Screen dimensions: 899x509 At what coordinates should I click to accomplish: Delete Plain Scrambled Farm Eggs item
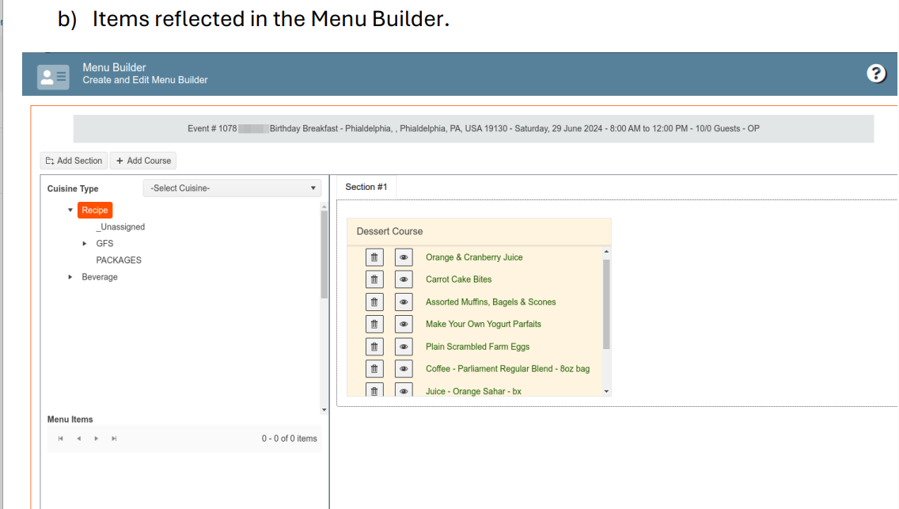tap(375, 347)
